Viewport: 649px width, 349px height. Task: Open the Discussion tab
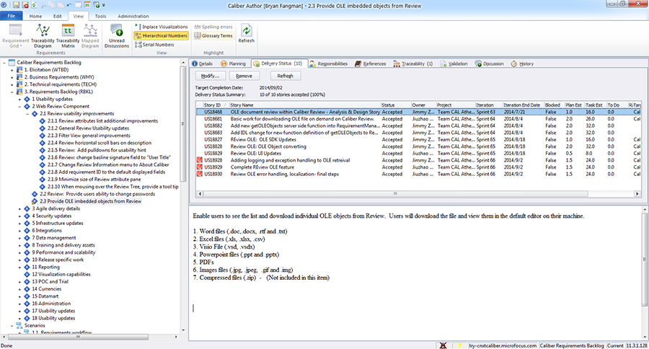pyautogui.click(x=489, y=63)
